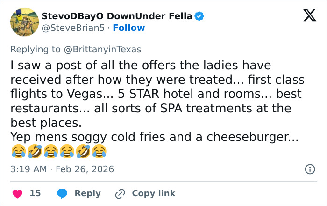
Task: Click the blue verified checkmark badge
Action: tap(199, 16)
